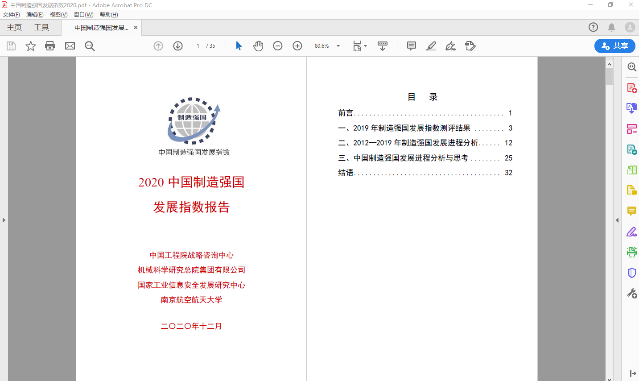This screenshot has width=639, height=381.
Task: Open the fit page options tool
Action: (x=357, y=46)
